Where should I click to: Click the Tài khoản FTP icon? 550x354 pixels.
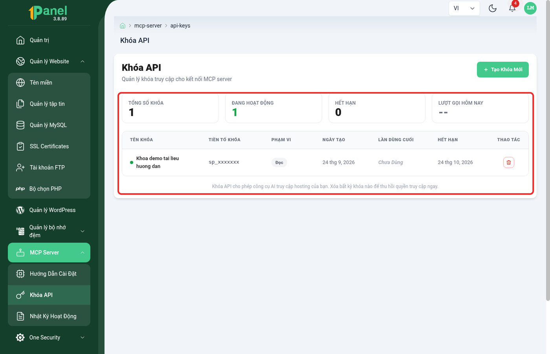click(x=20, y=168)
